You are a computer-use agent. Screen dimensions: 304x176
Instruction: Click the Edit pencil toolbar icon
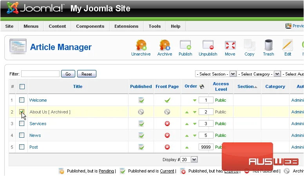point(288,45)
